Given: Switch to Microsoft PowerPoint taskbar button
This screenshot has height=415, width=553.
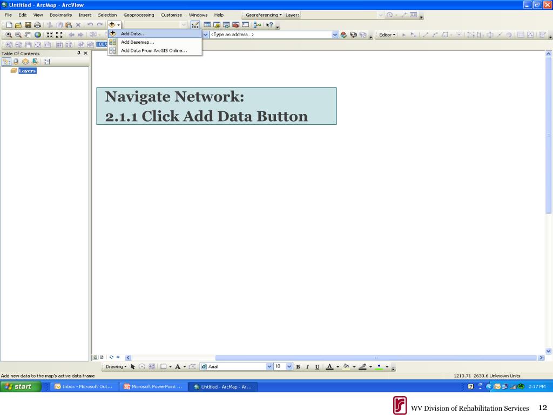Looking at the screenshot, I should [153, 387].
